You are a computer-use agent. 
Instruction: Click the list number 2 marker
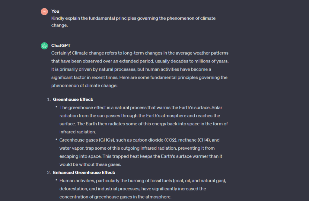coord(49,173)
